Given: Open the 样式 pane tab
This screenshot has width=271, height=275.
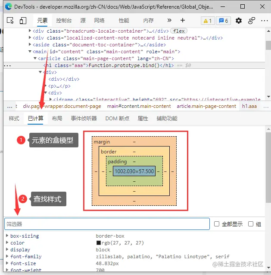Looking at the screenshot, I should [14, 119].
